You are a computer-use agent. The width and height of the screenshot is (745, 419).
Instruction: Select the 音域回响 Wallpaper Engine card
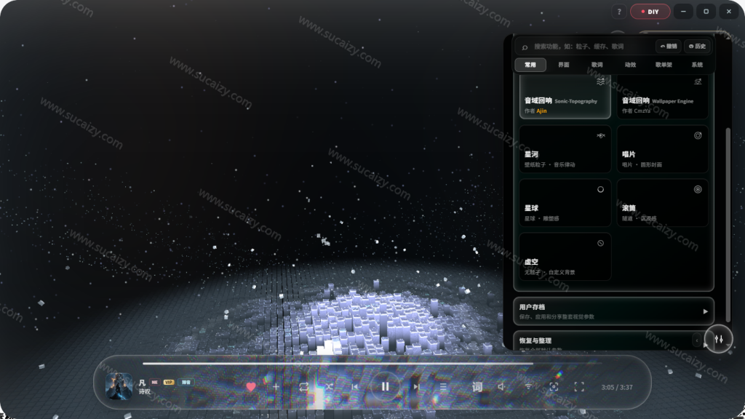662,97
